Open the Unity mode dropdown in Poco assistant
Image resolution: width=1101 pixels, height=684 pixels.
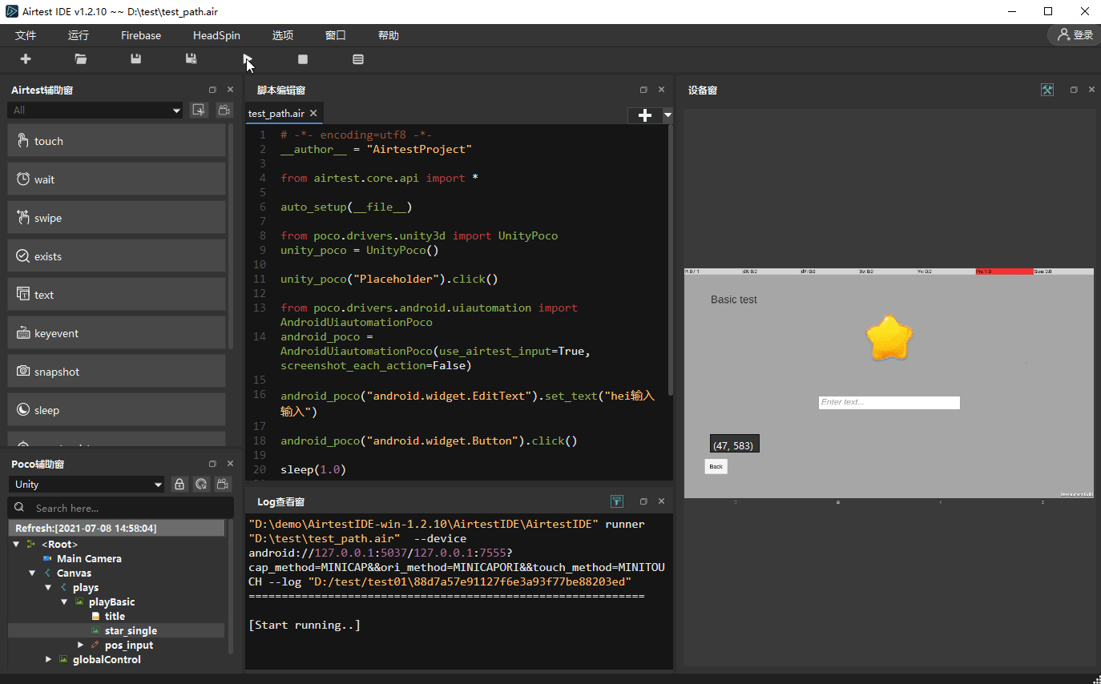click(87, 484)
